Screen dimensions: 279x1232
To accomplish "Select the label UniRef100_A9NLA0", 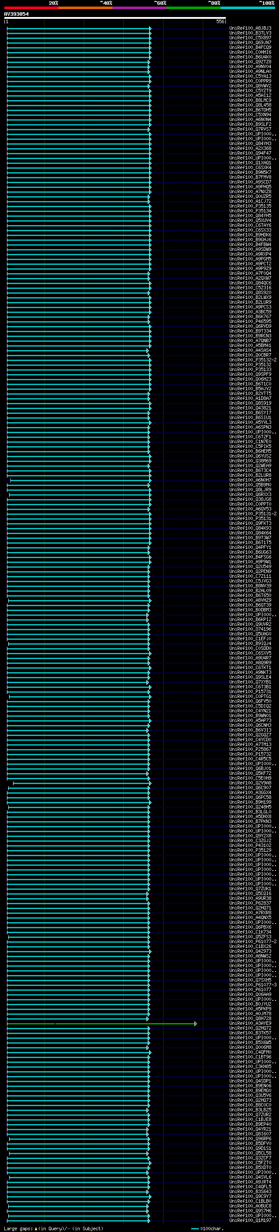I will 250,71.
